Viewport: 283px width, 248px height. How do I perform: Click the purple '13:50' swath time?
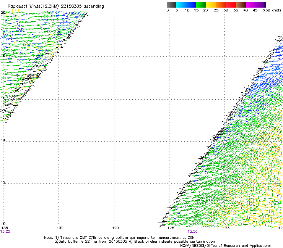click(x=192, y=232)
